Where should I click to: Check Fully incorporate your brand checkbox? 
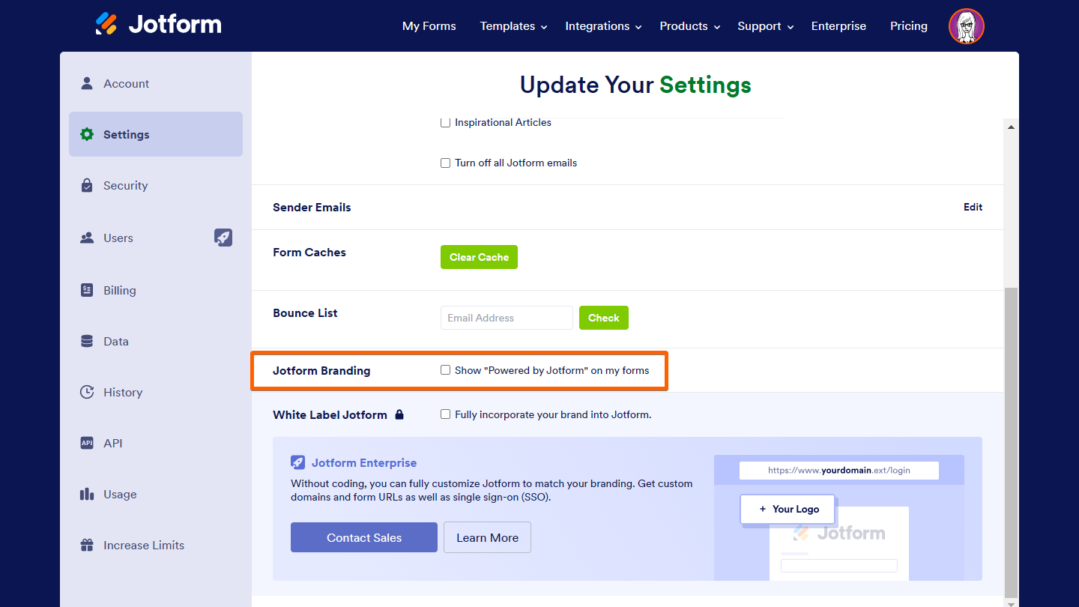[x=445, y=414]
